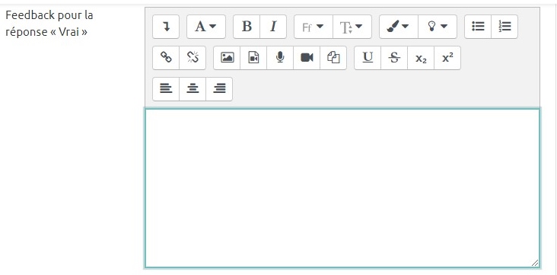Insert an image
This screenshot has height=275, width=557.
pos(227,58)
